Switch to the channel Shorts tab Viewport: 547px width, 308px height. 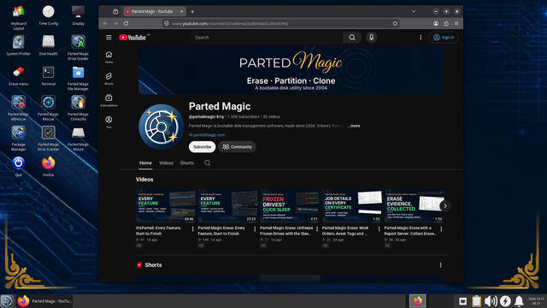(187, 163)
